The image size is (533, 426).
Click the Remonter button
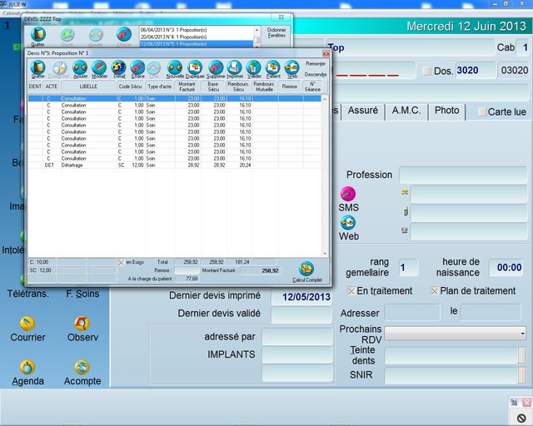pyautogui.click(x=316, y=63)
